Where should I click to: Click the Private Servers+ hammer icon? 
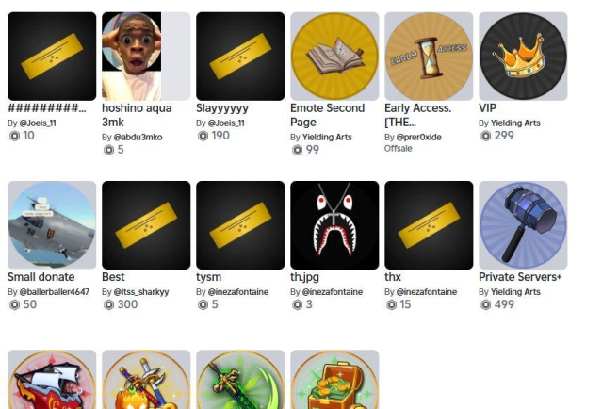pos(523,225)
